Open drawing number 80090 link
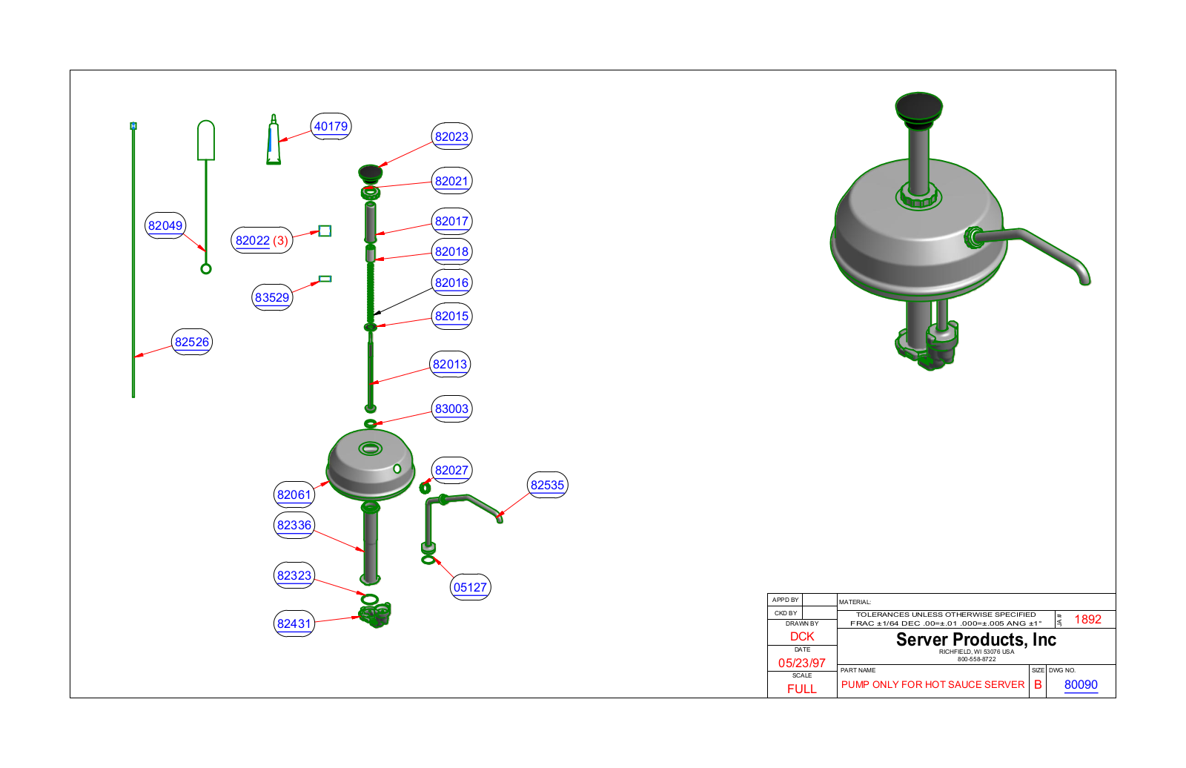 pos(1081,685)
